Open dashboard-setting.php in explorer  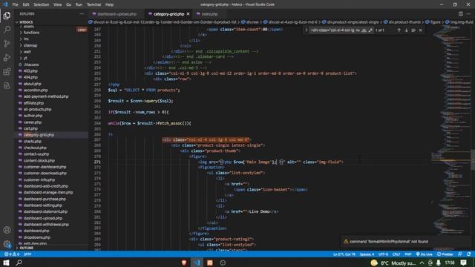tap(43, 205)
